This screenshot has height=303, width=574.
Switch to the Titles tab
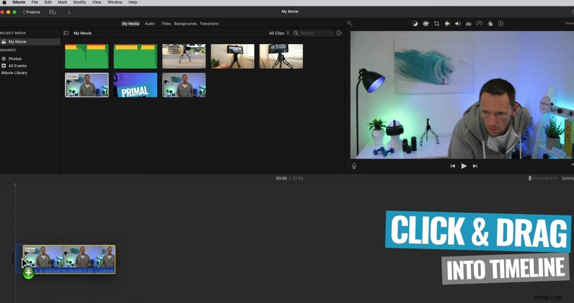click(x=166, y=24)
